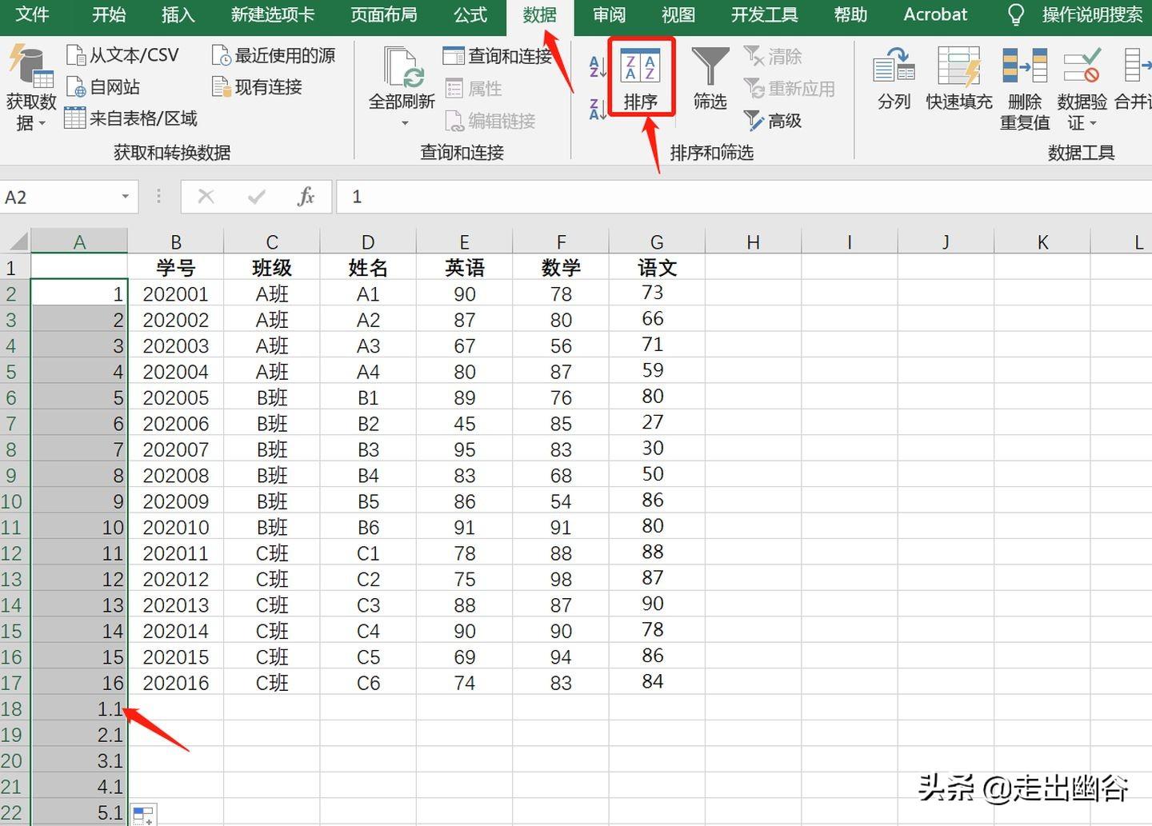The width and height of the screenshot is (1152, 826).
Task: Click Remove Duplicates (删除重复值) icon
Action: click(1025, 67)
